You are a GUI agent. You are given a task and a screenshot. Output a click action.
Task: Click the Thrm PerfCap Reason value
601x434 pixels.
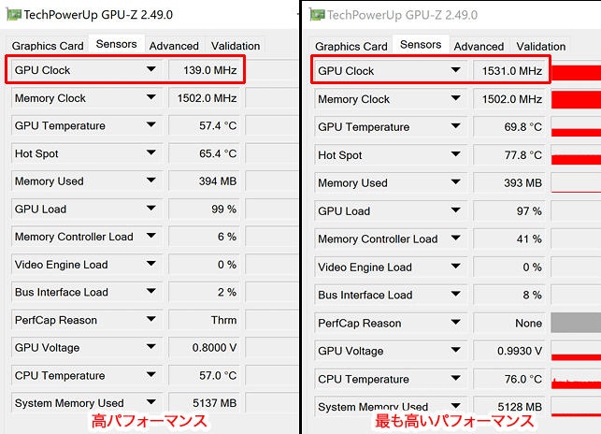tap(204, 320)
